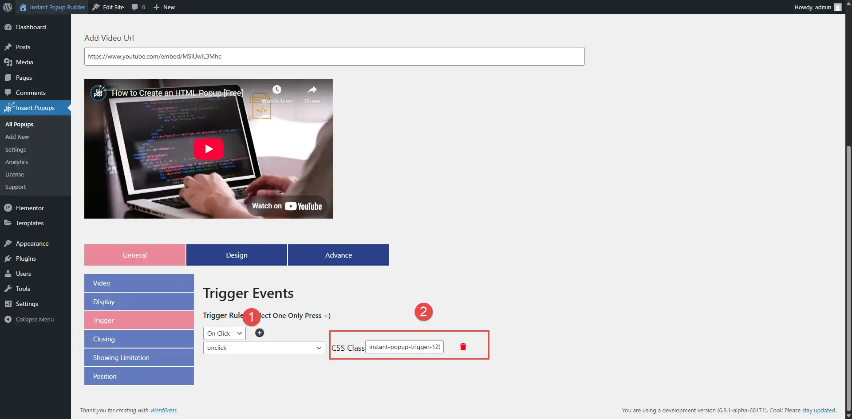Add another trigger rule with the plus icon
852x419 pixels.
(259, 333)
